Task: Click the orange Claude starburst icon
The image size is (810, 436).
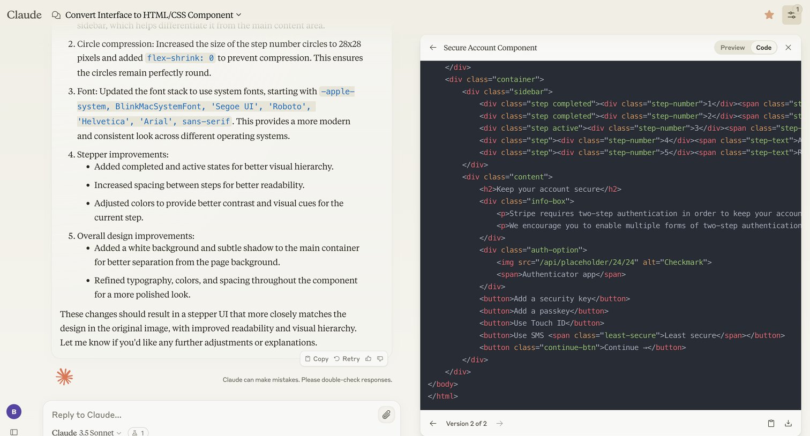Action: pos(64,377)
